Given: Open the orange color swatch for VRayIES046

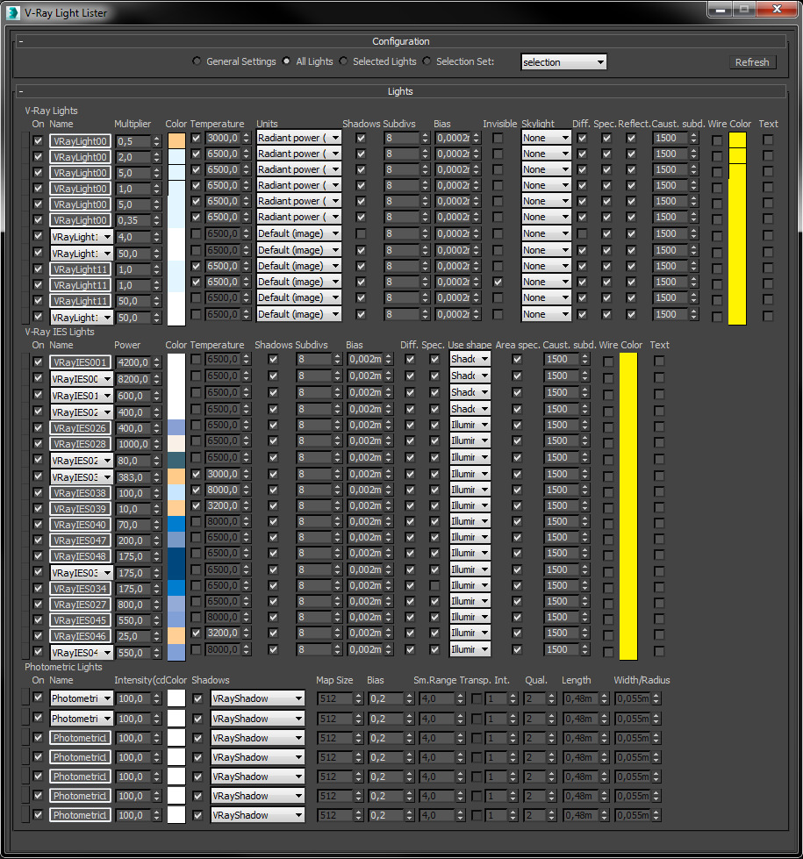Looking at the screenshot, I should coord(176,636).
